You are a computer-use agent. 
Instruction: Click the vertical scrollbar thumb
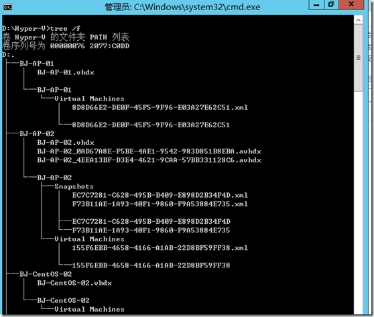[x=358, y=58]
